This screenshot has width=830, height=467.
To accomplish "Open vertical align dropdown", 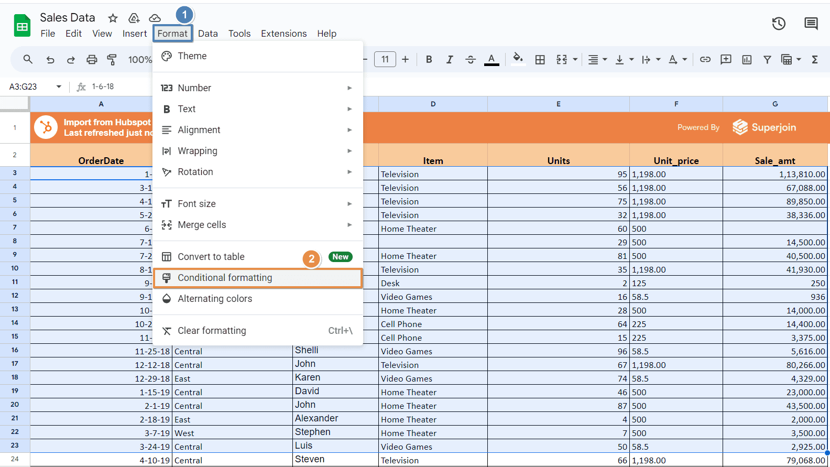I will tap(624, 60).
